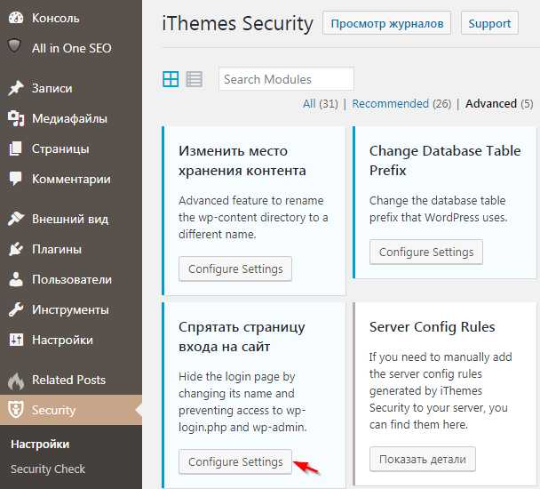Switch modules to grid view
This screenshot has width=540, height=489.
tap(171, 79)
